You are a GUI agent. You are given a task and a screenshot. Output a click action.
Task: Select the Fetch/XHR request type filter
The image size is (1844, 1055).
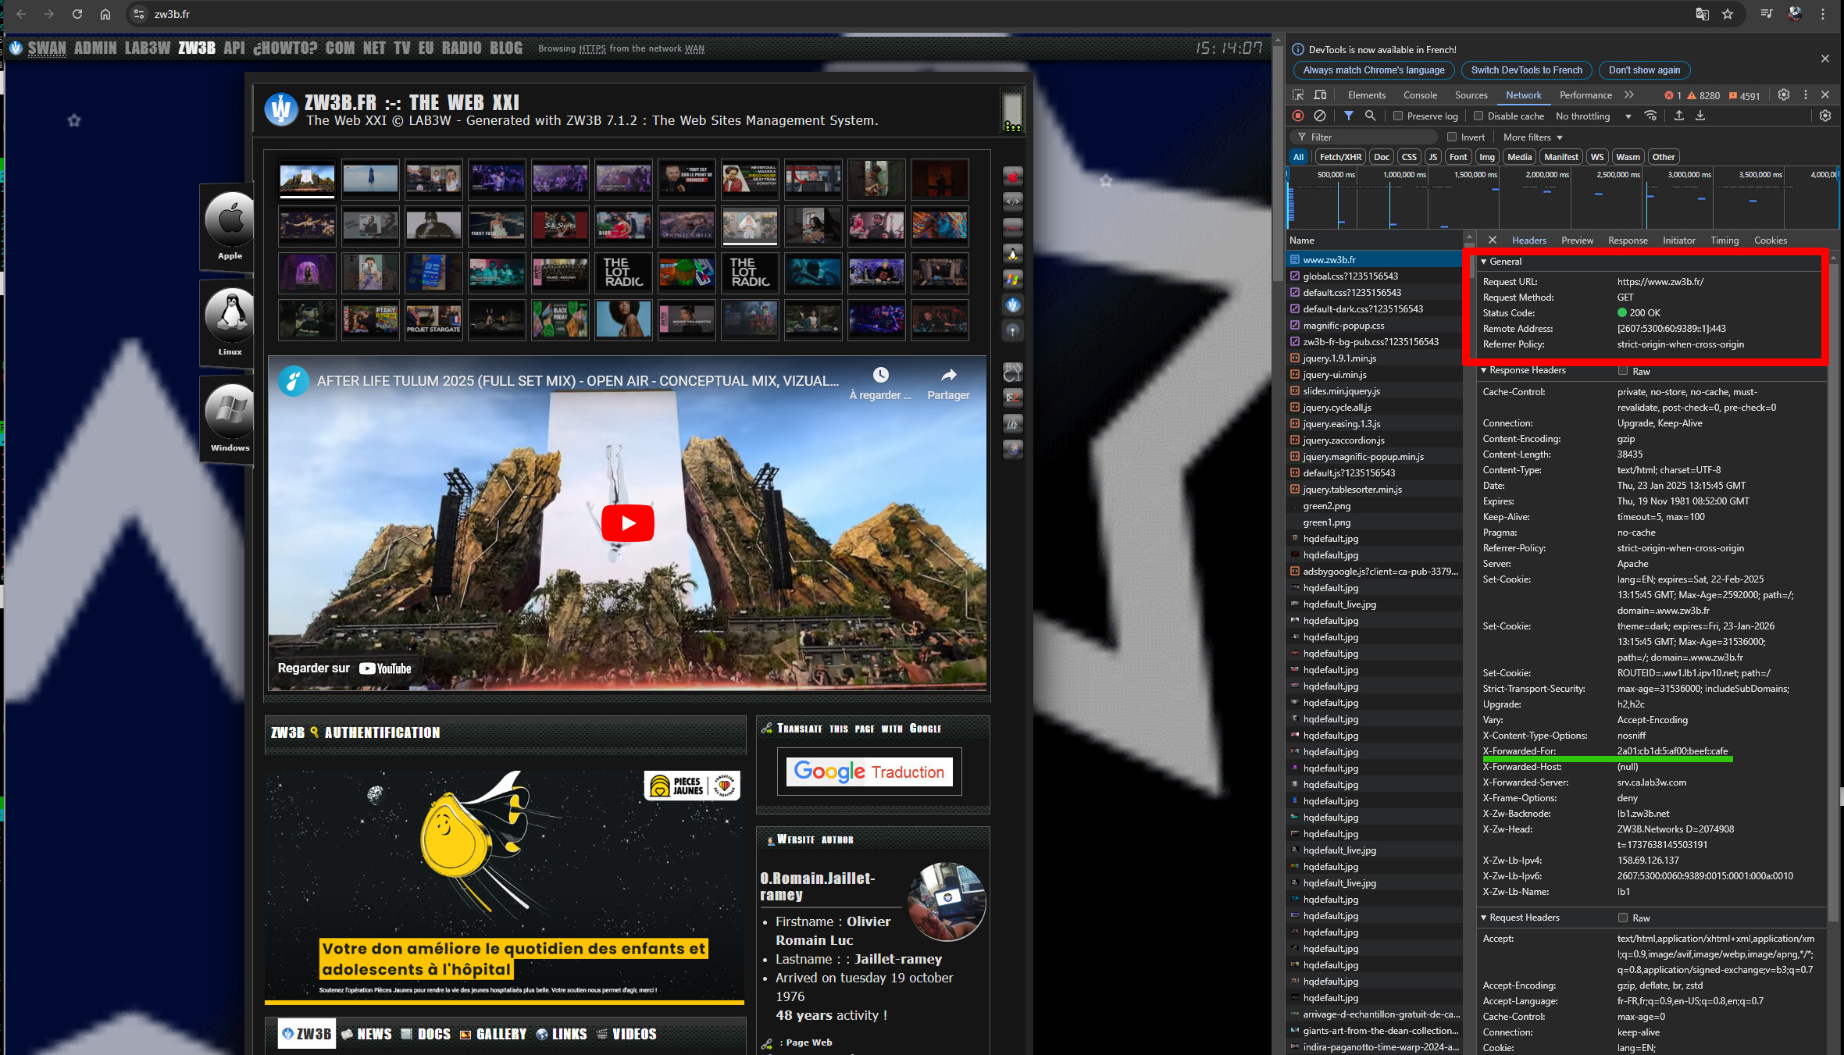(1340, 157)
